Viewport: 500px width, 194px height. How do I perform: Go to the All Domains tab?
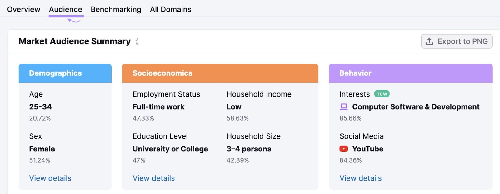pos(171,9)
